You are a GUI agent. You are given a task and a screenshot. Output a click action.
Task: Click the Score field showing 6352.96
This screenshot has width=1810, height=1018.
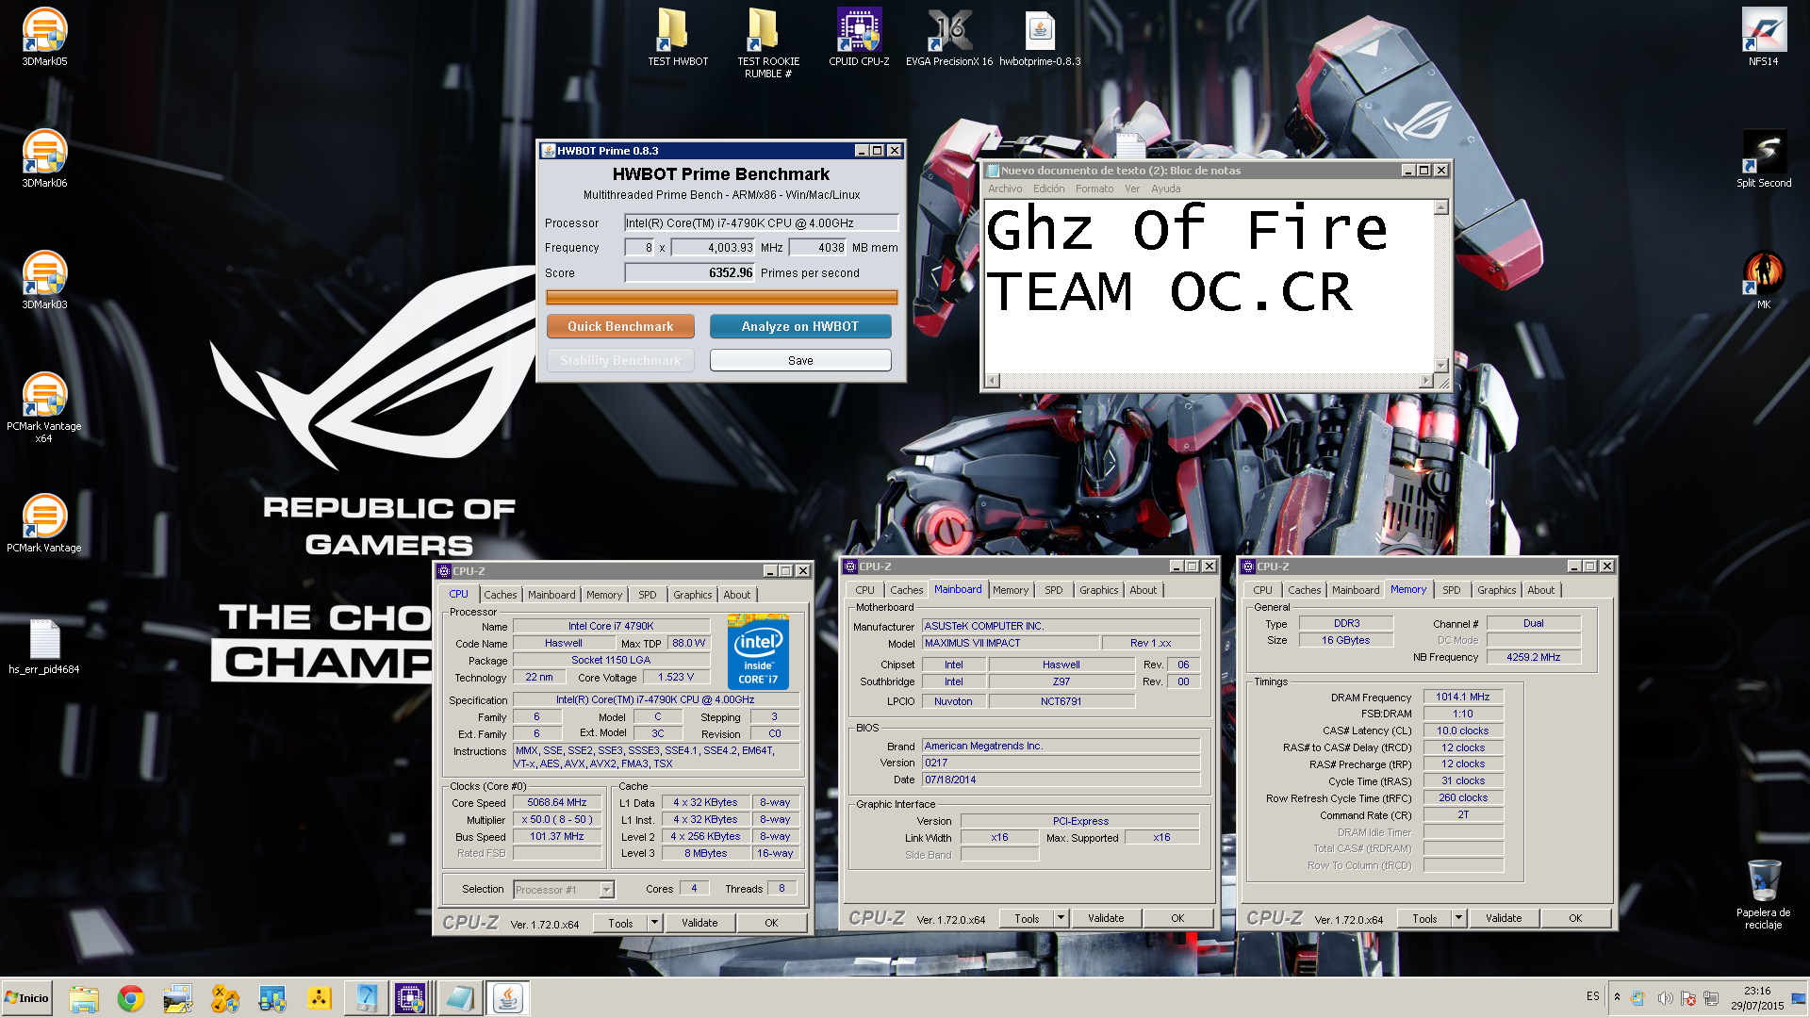(x=689, y=272)
